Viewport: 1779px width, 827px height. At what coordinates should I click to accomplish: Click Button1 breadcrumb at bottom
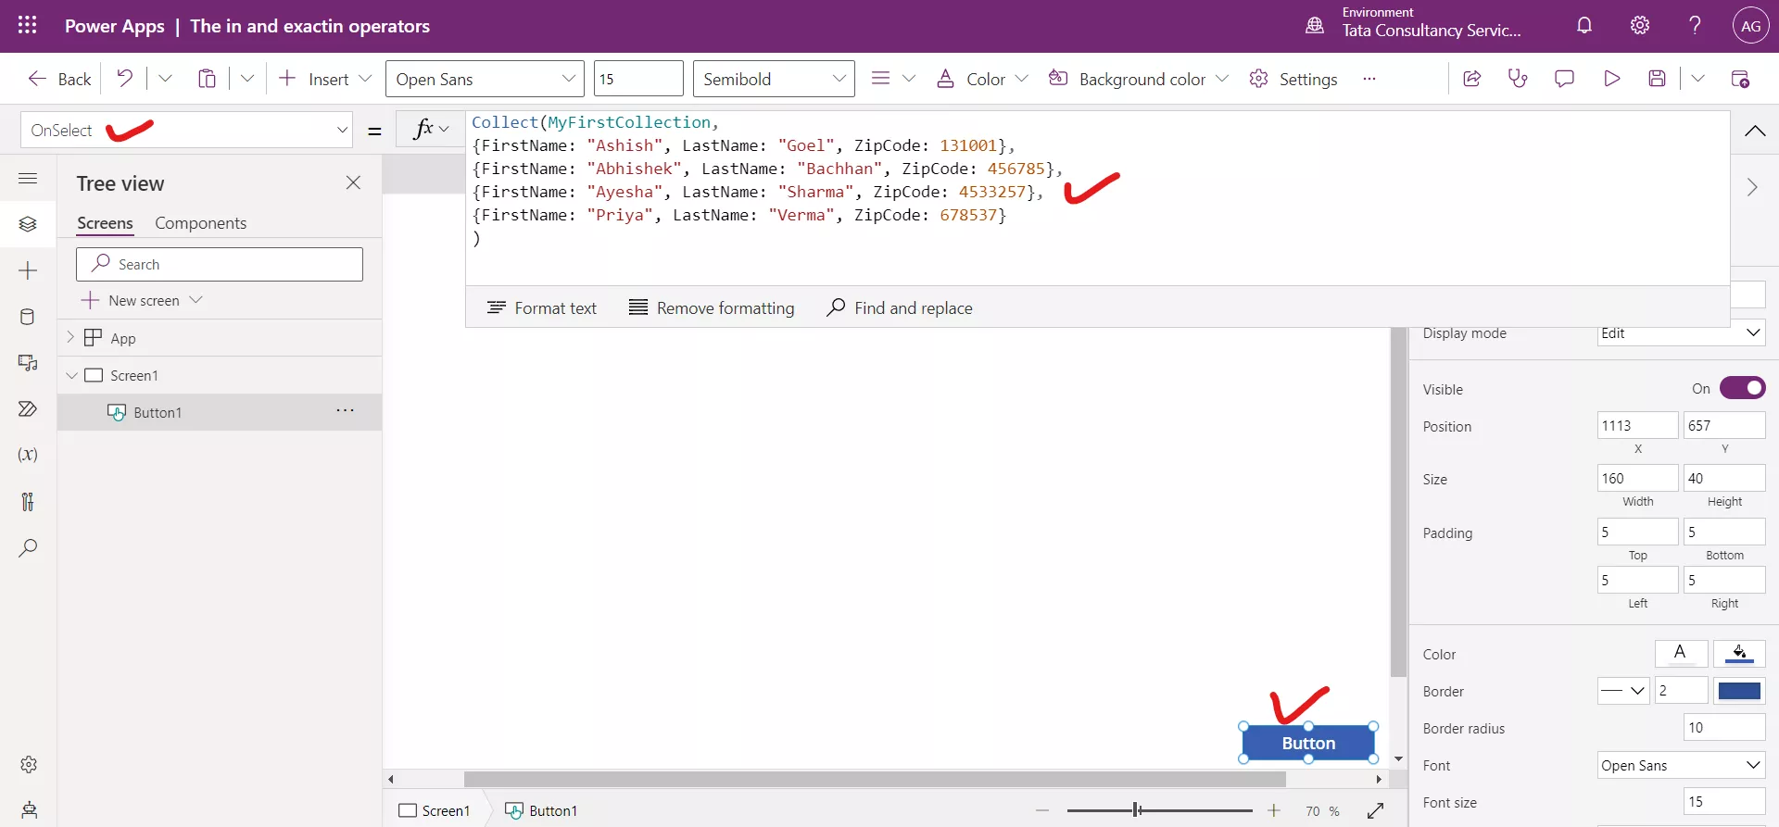(541, 810)
